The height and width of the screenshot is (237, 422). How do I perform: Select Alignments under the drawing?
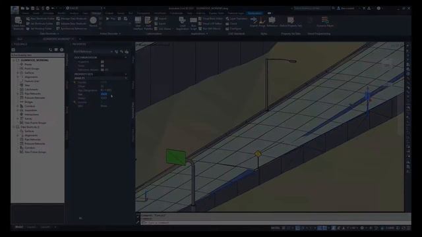(31, 77)
